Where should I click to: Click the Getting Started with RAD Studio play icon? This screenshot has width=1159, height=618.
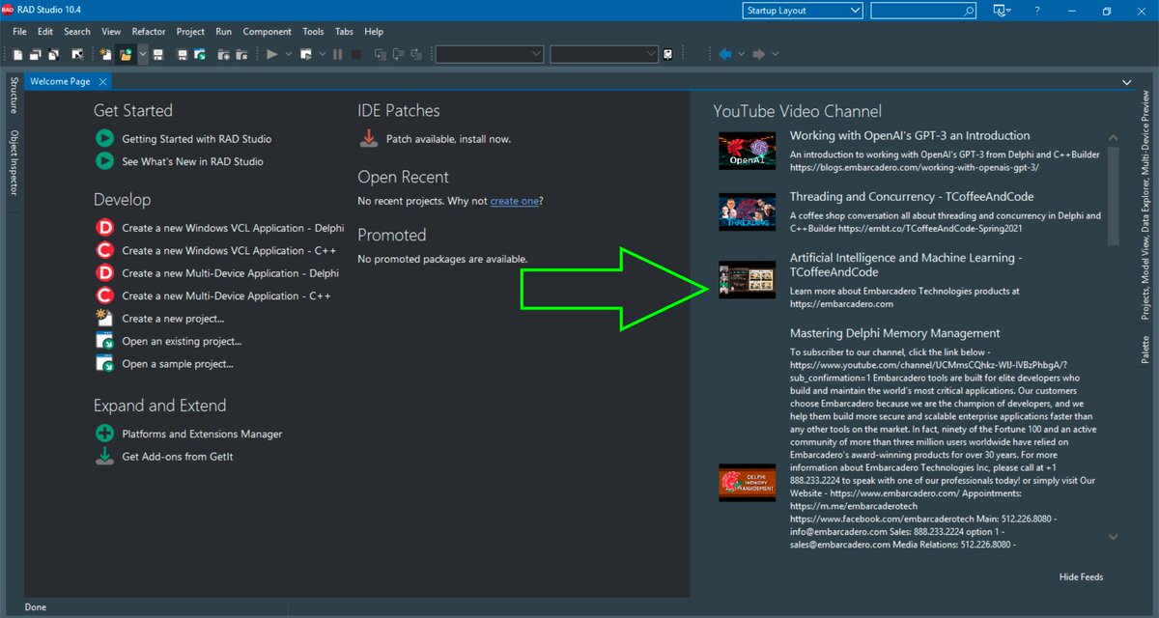[104, 139]
